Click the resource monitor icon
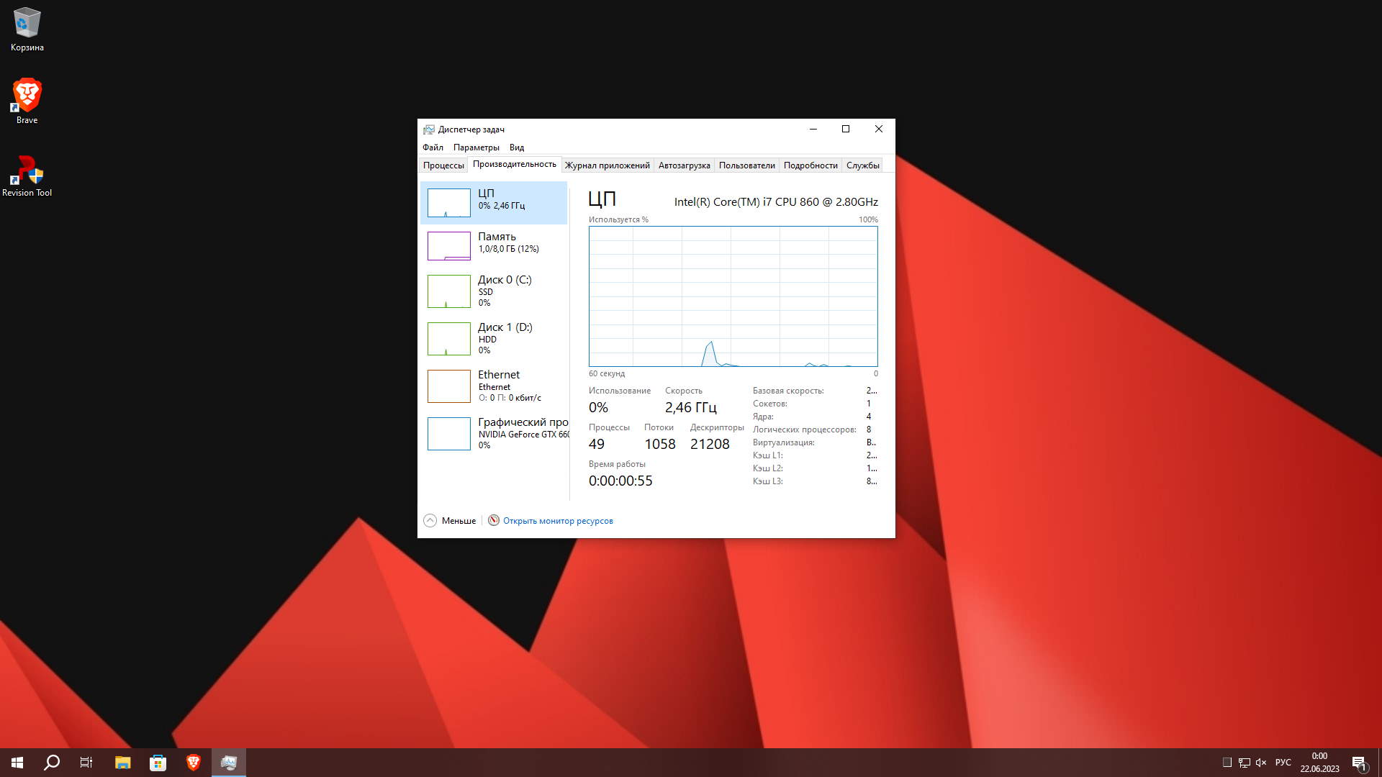 [x=494, y=520]
